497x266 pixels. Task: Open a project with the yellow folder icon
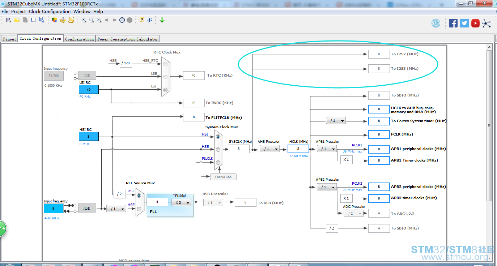click(x=17, y=20)
